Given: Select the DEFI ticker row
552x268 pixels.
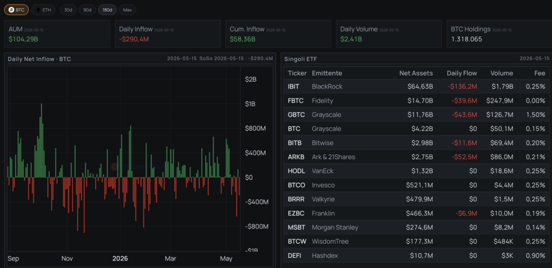Looking at the screenshot, I should pos(417,256).
